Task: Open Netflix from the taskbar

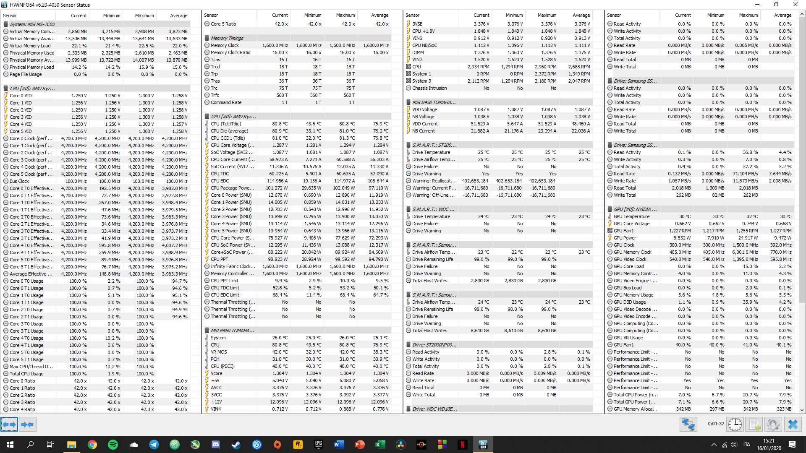Action: 463,445
